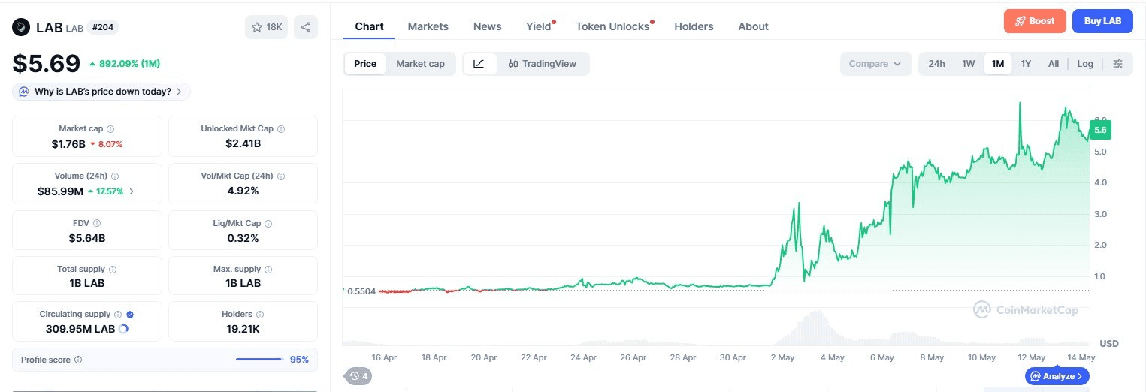Screen dimensions: 1146x392
Task: Set the chart range to 1W
Action: 969,64
